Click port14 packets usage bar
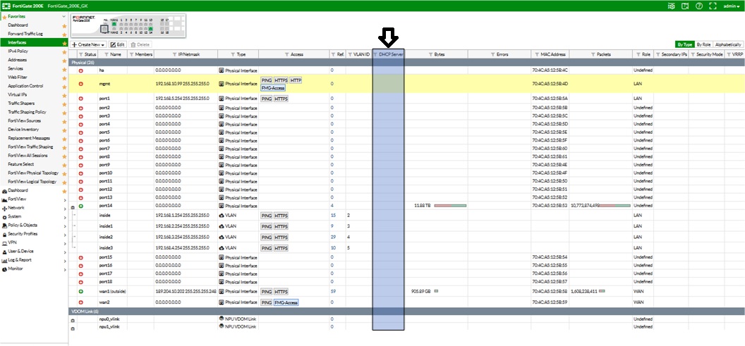 point(614,206)
